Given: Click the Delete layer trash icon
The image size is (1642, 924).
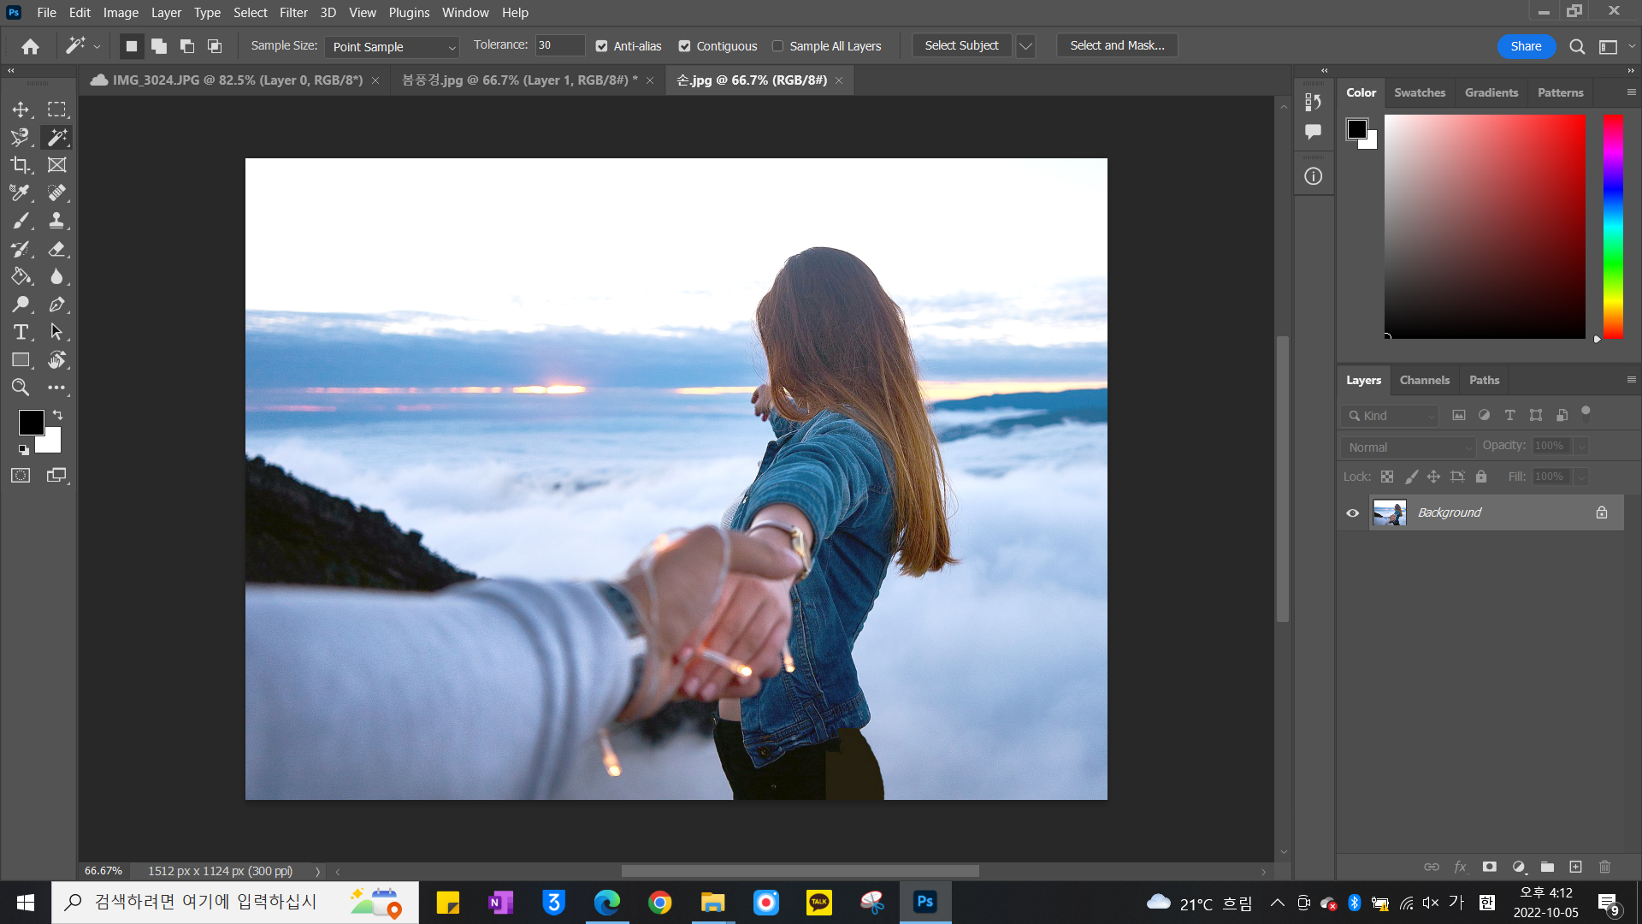Looking at the screenshot, I should click(x=1604, y=867).
